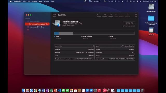
Task: Open the Window menu
Action: pyautogui.click(x=47, y=1)
